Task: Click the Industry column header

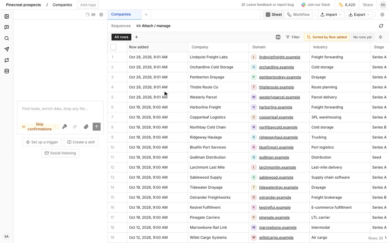Action: click(340, 47)
